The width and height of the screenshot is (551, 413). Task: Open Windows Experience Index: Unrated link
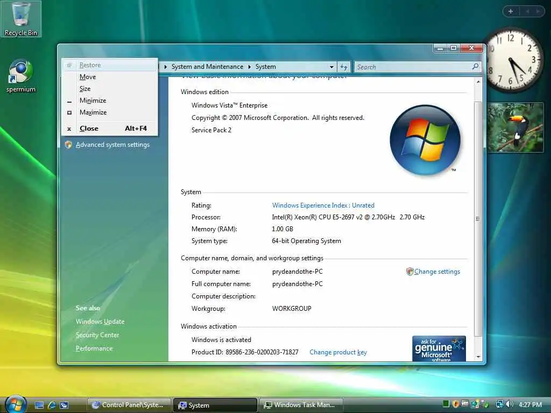tap(323, 205)
